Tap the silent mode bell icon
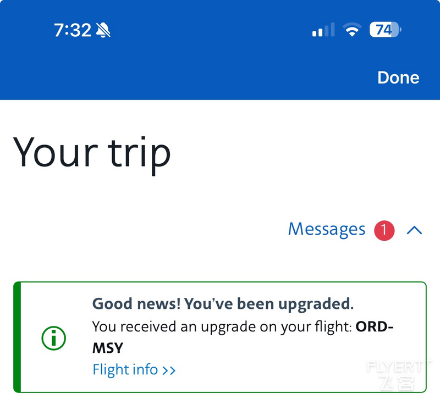 coord(103,30)
